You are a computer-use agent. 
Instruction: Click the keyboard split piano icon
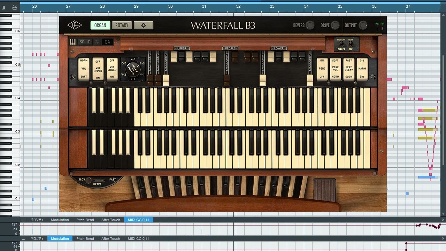73,42
